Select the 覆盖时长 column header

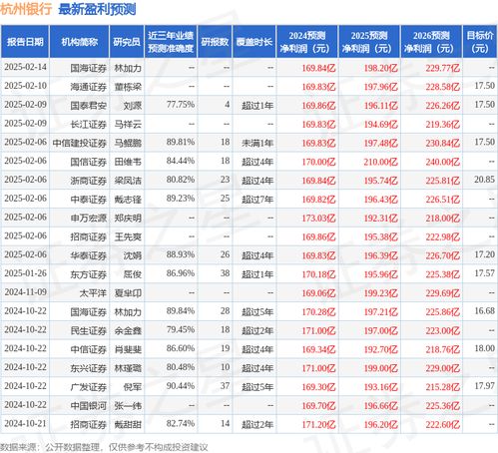[x=254, y=42]
